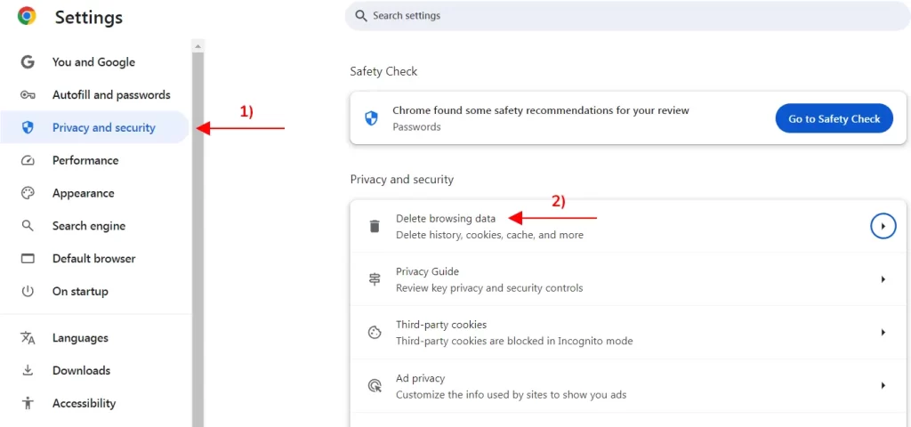Expand Delete browsing data arrow
Viewport: 911px width, 427px height.
tap(883, 227)
